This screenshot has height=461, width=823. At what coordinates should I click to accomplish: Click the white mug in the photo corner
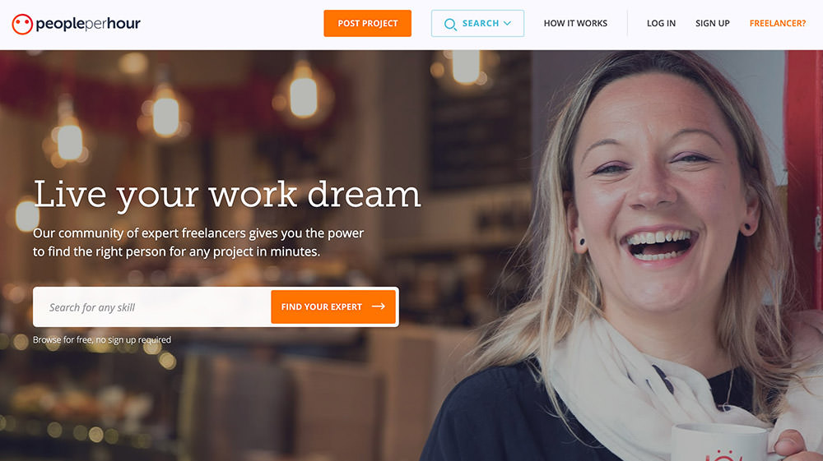722,444
